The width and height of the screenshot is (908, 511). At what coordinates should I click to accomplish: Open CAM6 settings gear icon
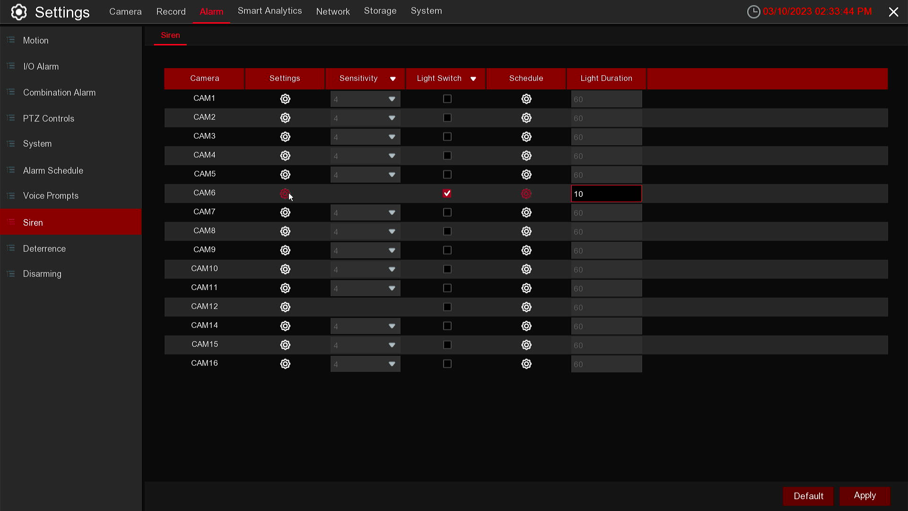285,194
